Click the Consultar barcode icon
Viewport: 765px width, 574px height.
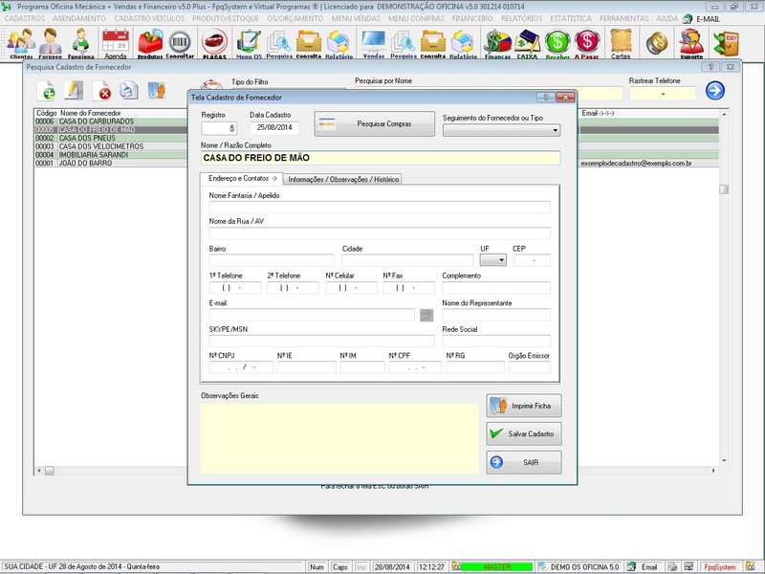click(x=180, y=43)
